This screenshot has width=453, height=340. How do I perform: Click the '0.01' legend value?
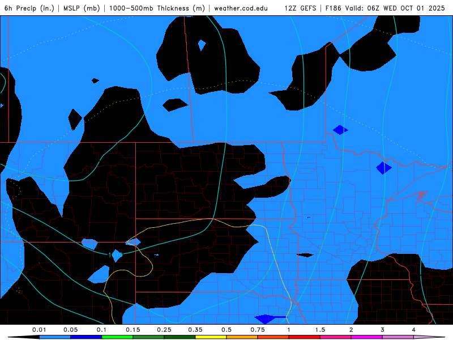click(39, 330)
